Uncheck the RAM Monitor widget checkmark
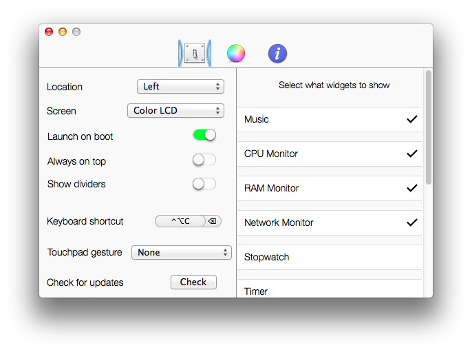Screen dimensions: 472x352 tap(411, 188)
